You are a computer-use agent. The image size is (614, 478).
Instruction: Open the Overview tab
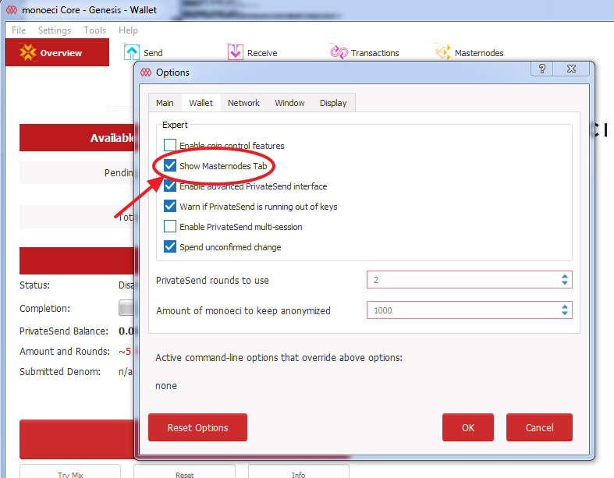(x=57, y=52)
